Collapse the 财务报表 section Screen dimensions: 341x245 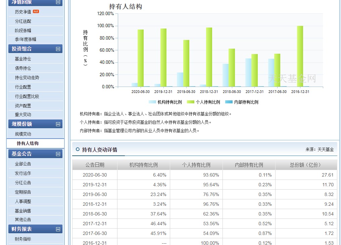point(58,229)
